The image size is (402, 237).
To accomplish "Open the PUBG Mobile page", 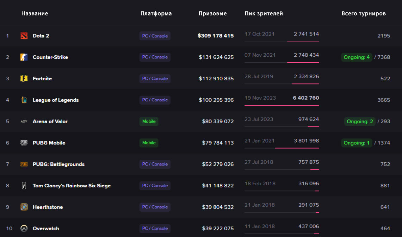I will click(49, 143).
